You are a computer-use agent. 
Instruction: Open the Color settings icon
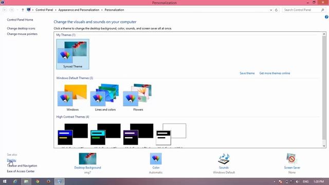tap(156, 159)
